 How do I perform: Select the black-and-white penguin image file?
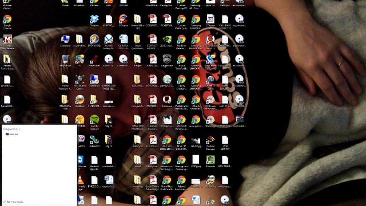[x=167, y=121]
